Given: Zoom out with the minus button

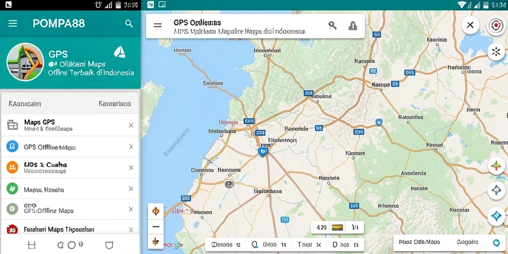Looking at the screenshot, I should coord(155,226).
